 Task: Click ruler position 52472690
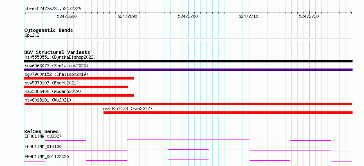(128, 16)
